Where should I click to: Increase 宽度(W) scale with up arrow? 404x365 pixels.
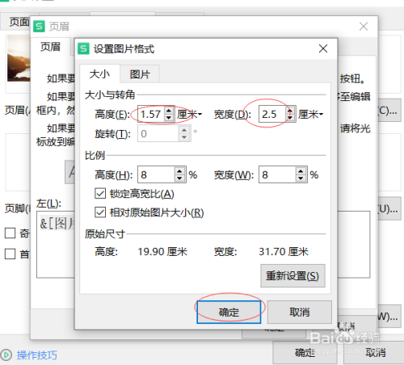[301, 171]
